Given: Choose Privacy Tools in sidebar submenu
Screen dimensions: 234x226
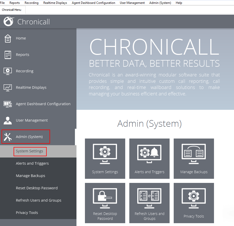Looking at the screenshot, I should [x=27, y=213].
